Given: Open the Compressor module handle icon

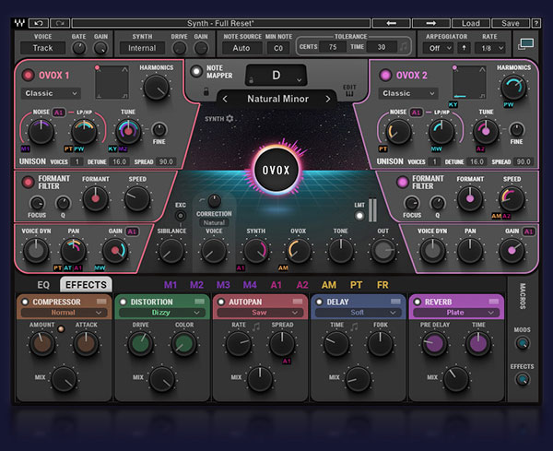Looking at the screenshot, I should coord(101,301).
